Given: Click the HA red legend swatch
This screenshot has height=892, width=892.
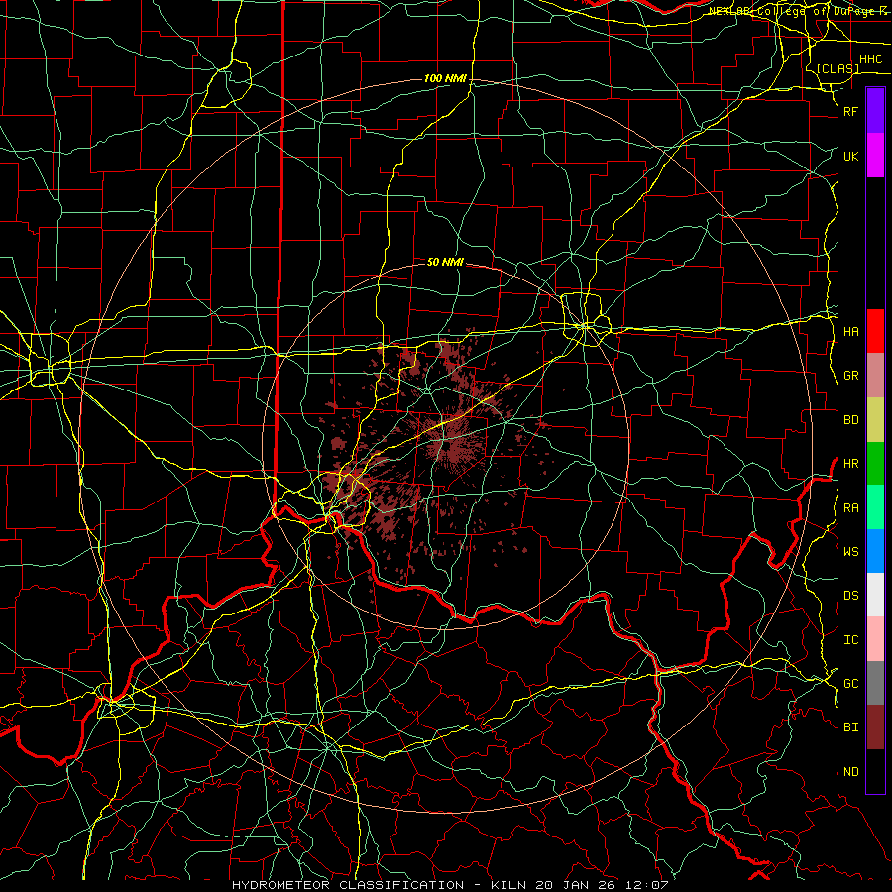Looking at the screenshot, I should click(875, 331).
